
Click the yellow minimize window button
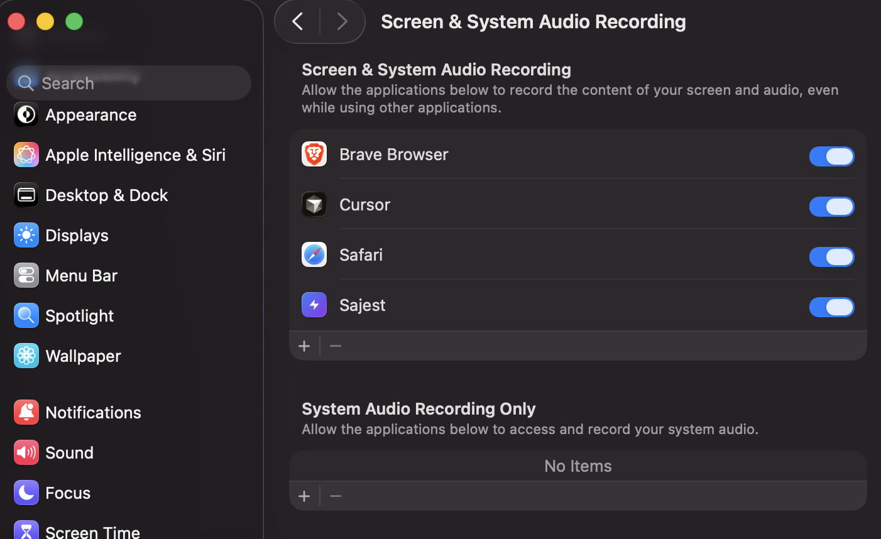click(45, 21)
